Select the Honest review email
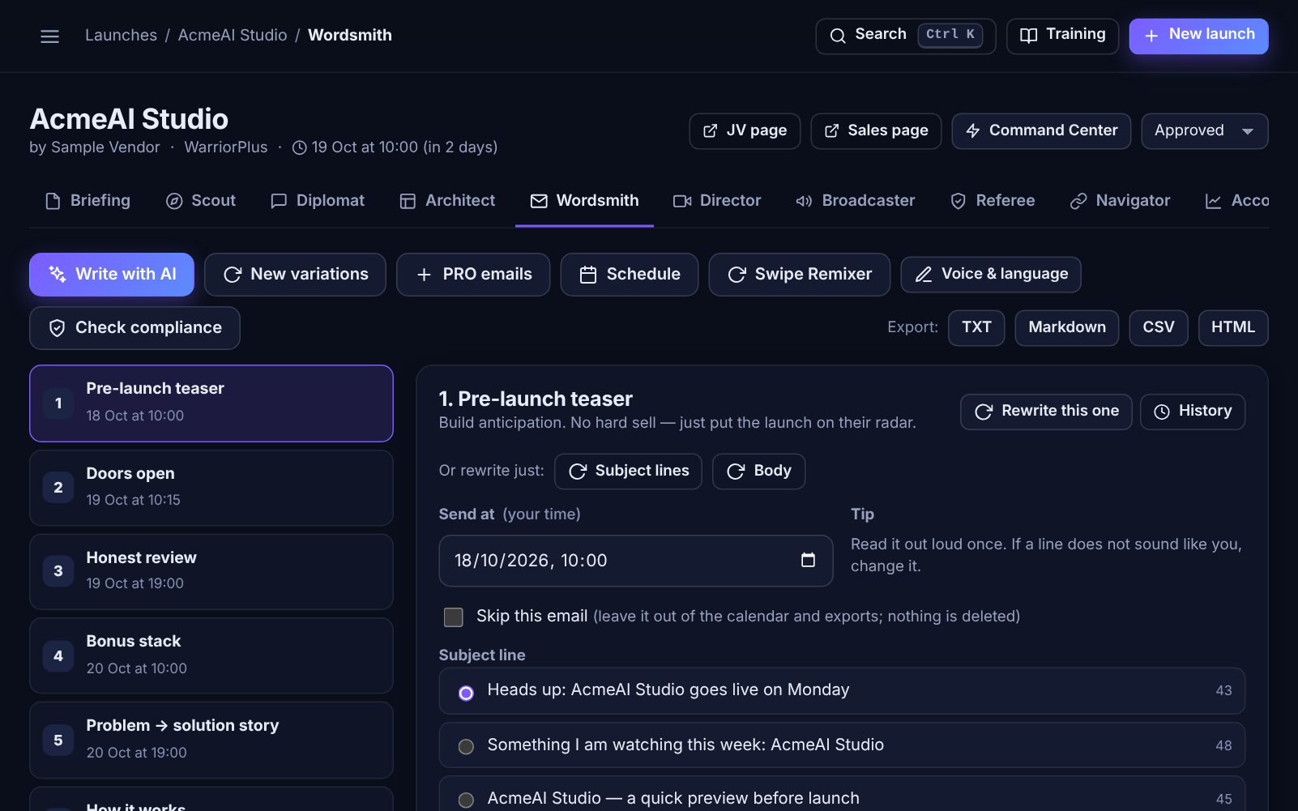 point(211,571)
